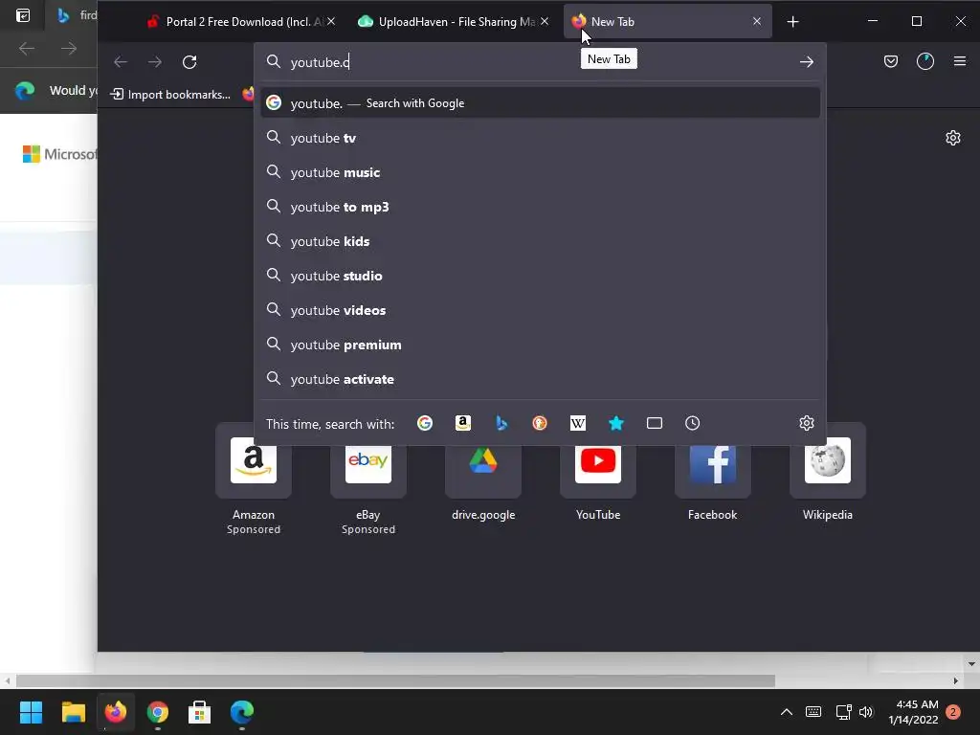Go back in Firefox history
This screenshot has height=735, width=980.
tap(121, 62)
